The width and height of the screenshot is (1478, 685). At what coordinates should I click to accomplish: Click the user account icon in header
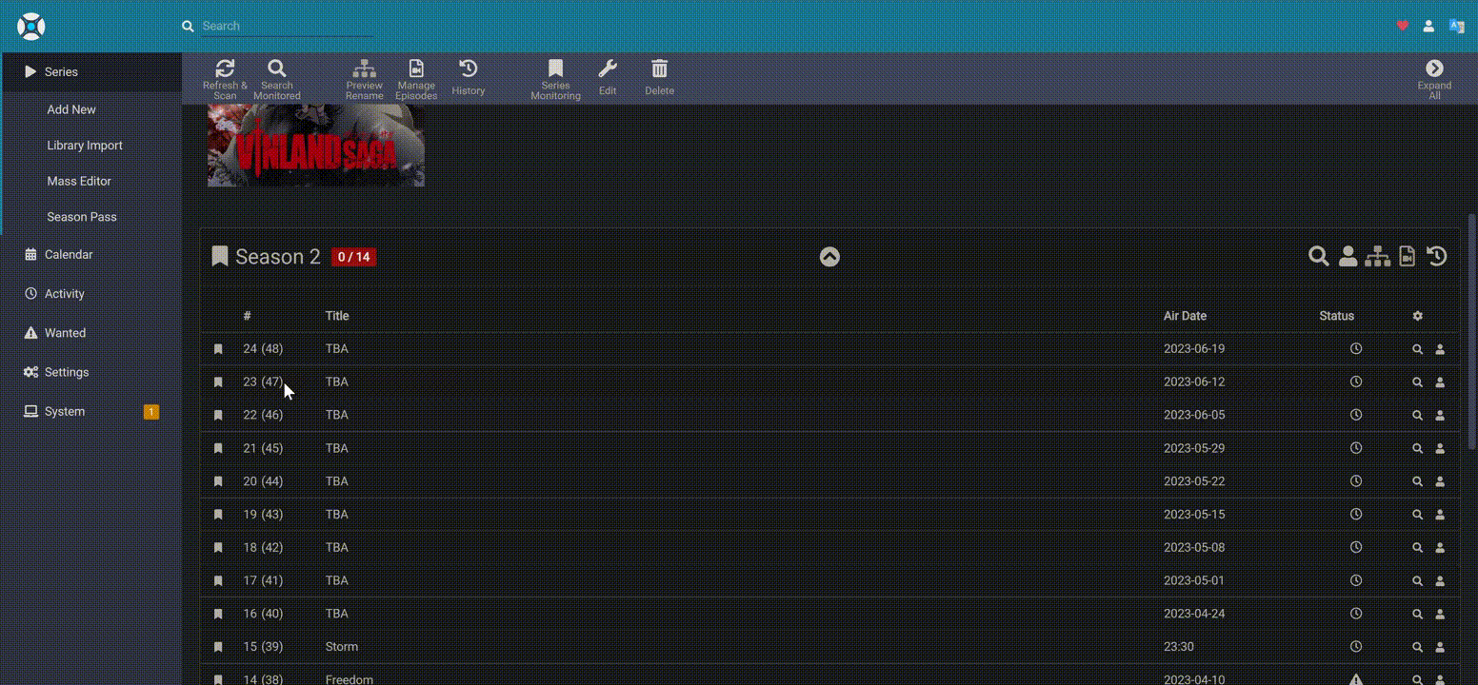coord(1428,26)
